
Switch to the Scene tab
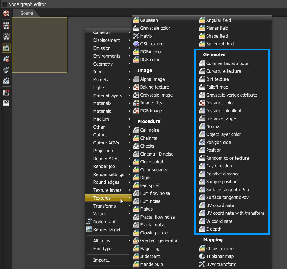pos(27,13)
